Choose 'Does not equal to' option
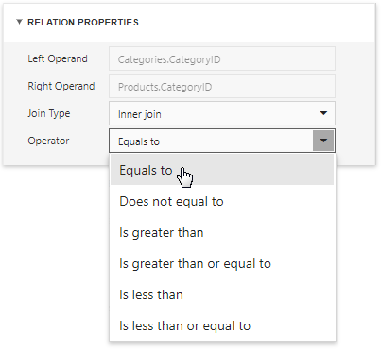 pyautogui.click(x=222, y=201)
